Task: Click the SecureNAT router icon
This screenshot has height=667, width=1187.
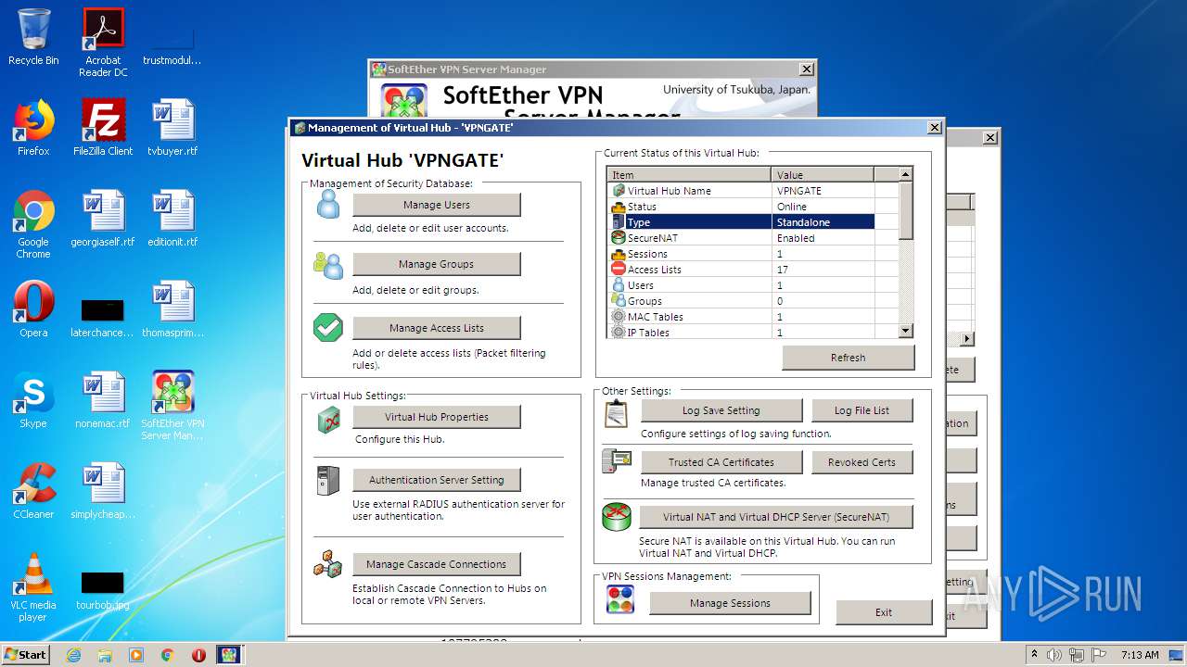Action: [x=617, y=516]
